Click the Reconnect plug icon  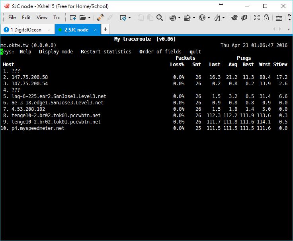point(100,18)
